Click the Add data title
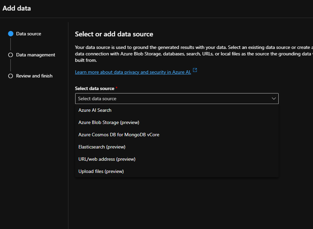 pyautogui.click(x=17, y=8)
